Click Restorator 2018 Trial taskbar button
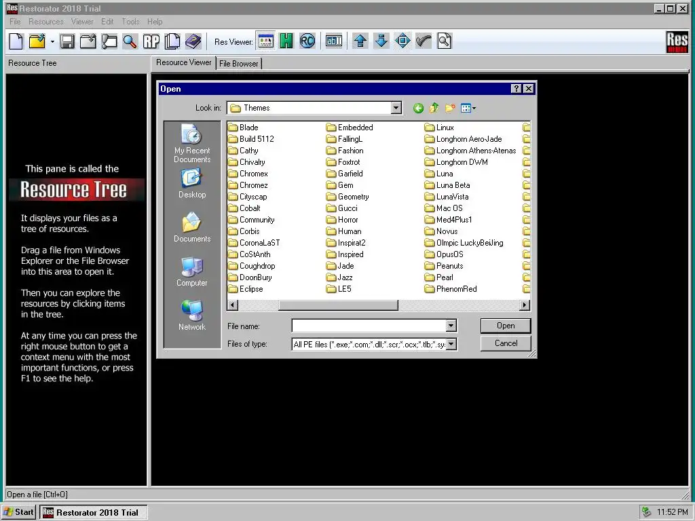This screenshot has width=695, height=521. (93, 512)
